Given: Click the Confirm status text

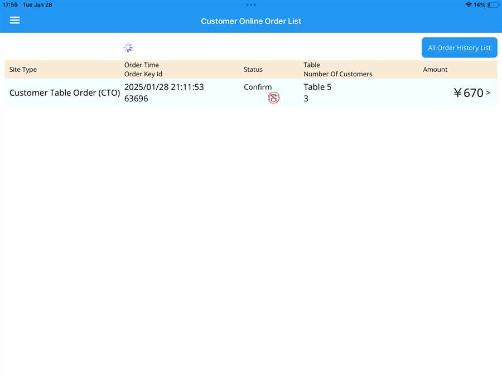Looking at the screenshot, I should 258,87.
